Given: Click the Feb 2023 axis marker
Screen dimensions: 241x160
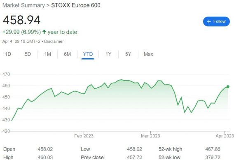Looking at the screenshot, I should (84, 136).
